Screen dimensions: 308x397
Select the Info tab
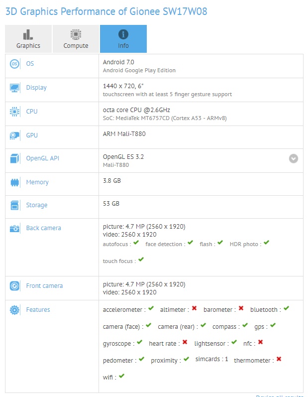[123, 39]
